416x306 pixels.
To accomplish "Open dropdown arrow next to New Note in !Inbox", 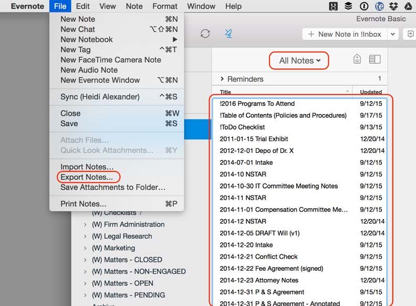I will point(393,34).
